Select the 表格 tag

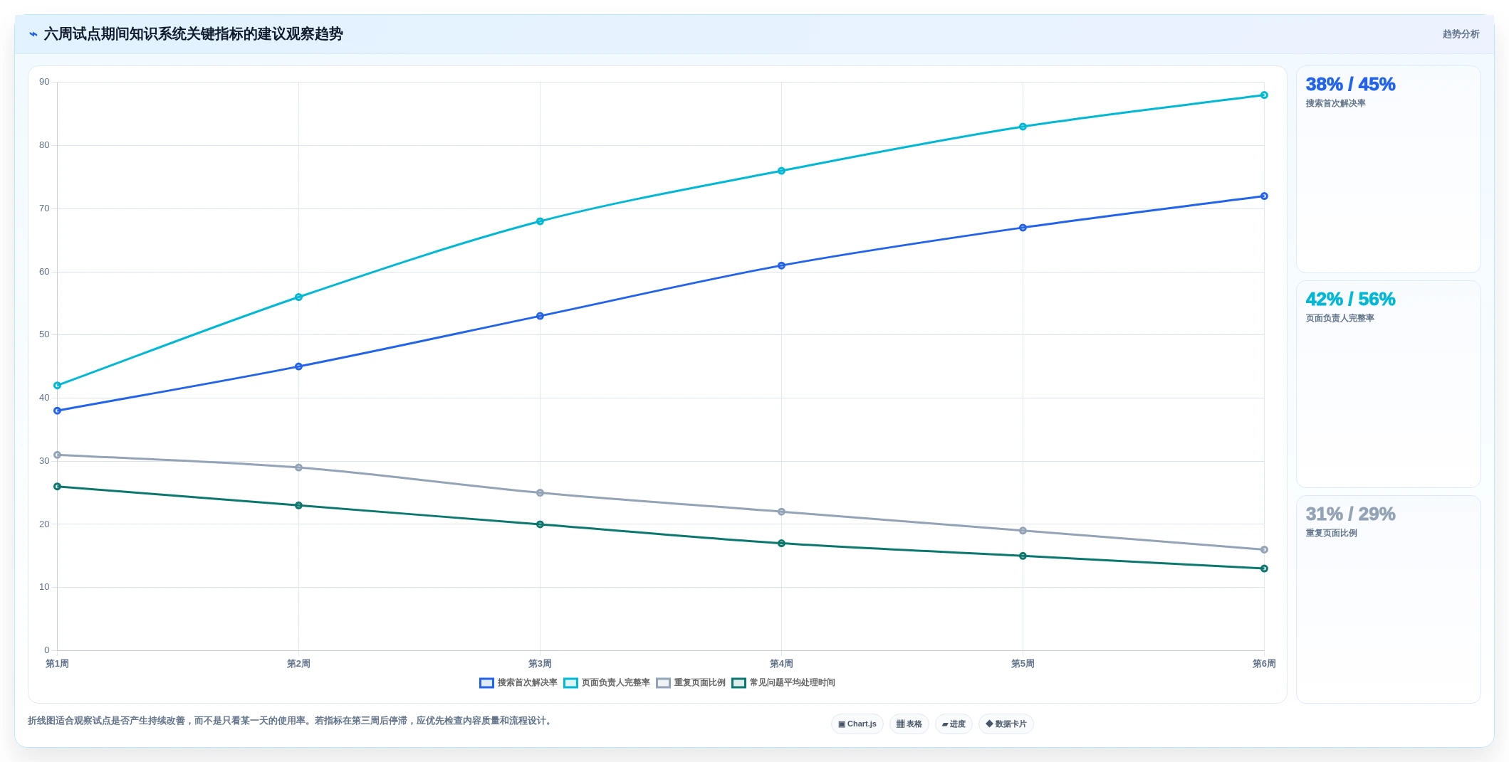(909, 724)
